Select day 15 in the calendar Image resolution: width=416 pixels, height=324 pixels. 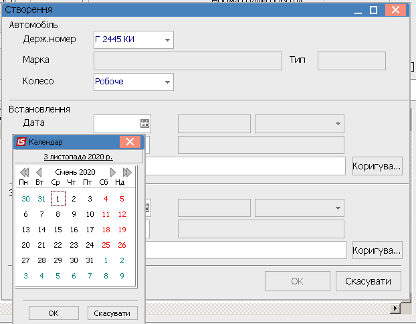click(58, 230)
